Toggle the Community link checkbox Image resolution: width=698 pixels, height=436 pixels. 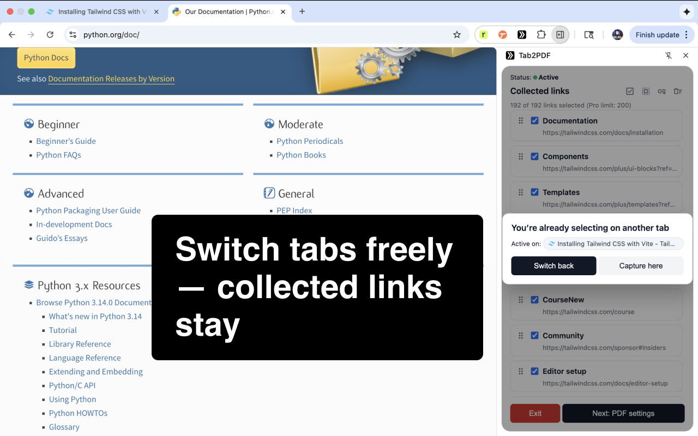pyautogui.click(x=534, y=335)
